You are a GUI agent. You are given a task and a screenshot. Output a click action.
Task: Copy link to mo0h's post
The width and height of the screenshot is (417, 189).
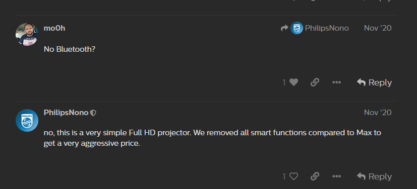[x=315, y=82]
